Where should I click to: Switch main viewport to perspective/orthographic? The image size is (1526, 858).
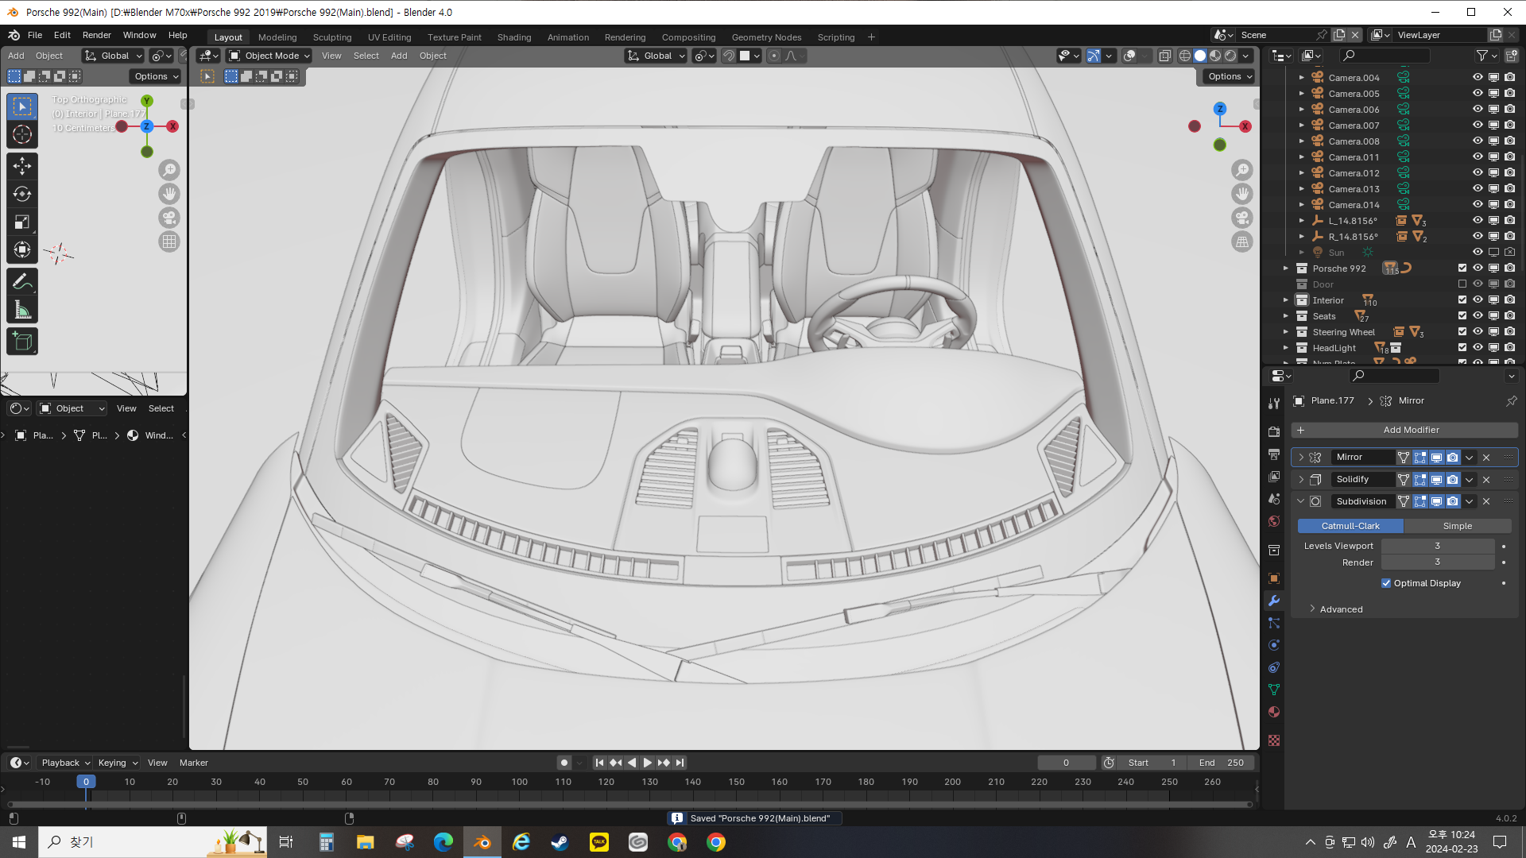1242,242
